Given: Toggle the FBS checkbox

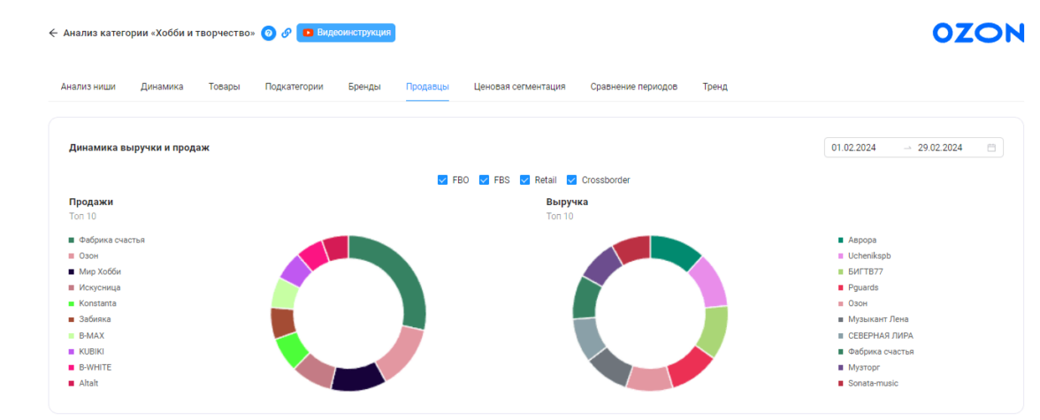Looking at the screenshot, I should [x=484, y=179].
